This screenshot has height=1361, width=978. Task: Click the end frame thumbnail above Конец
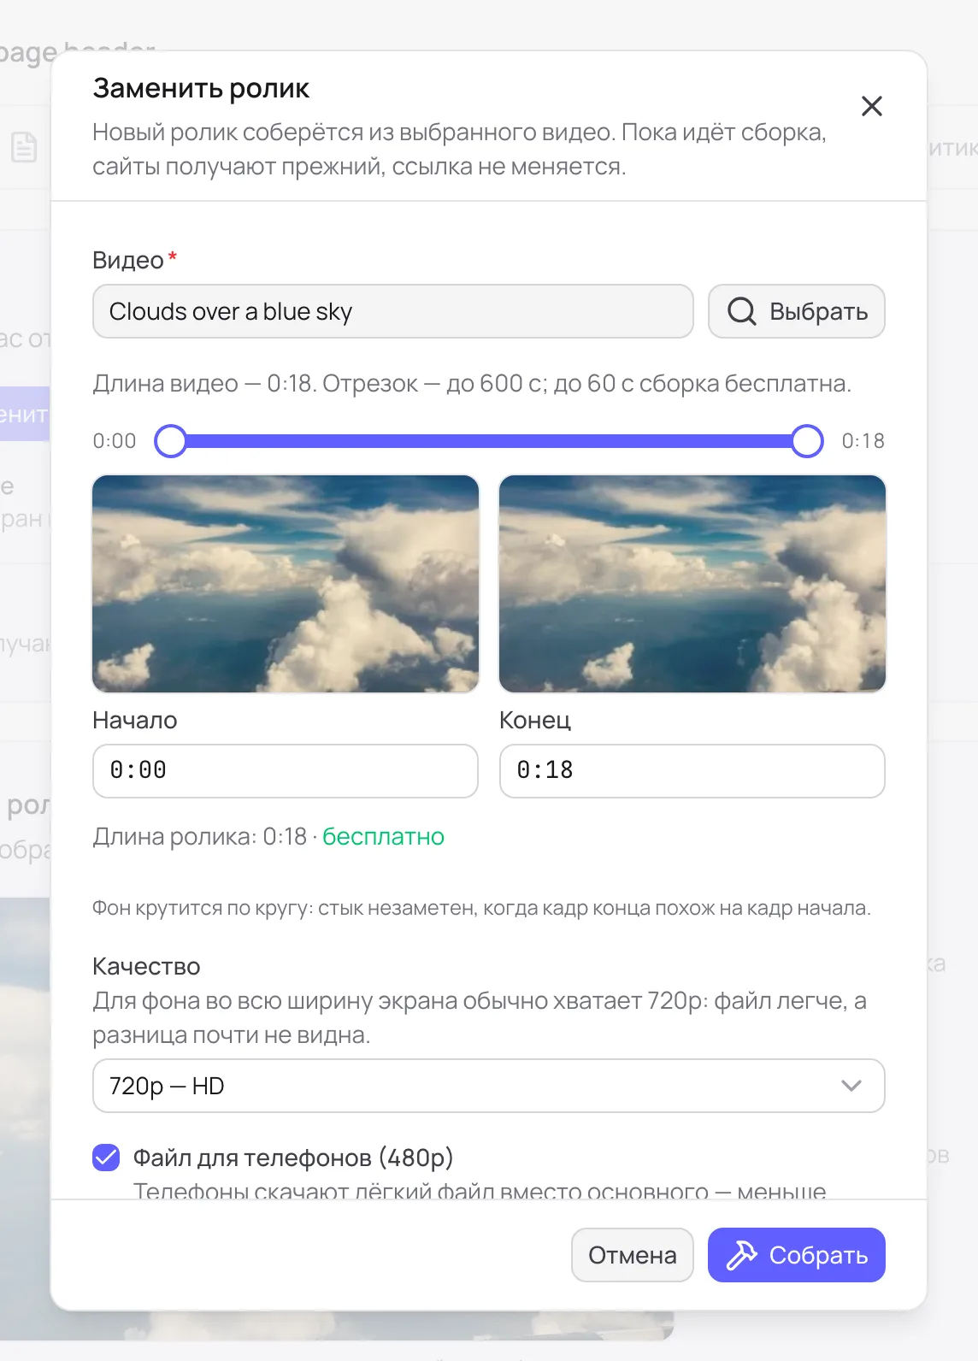click(692, 584)
